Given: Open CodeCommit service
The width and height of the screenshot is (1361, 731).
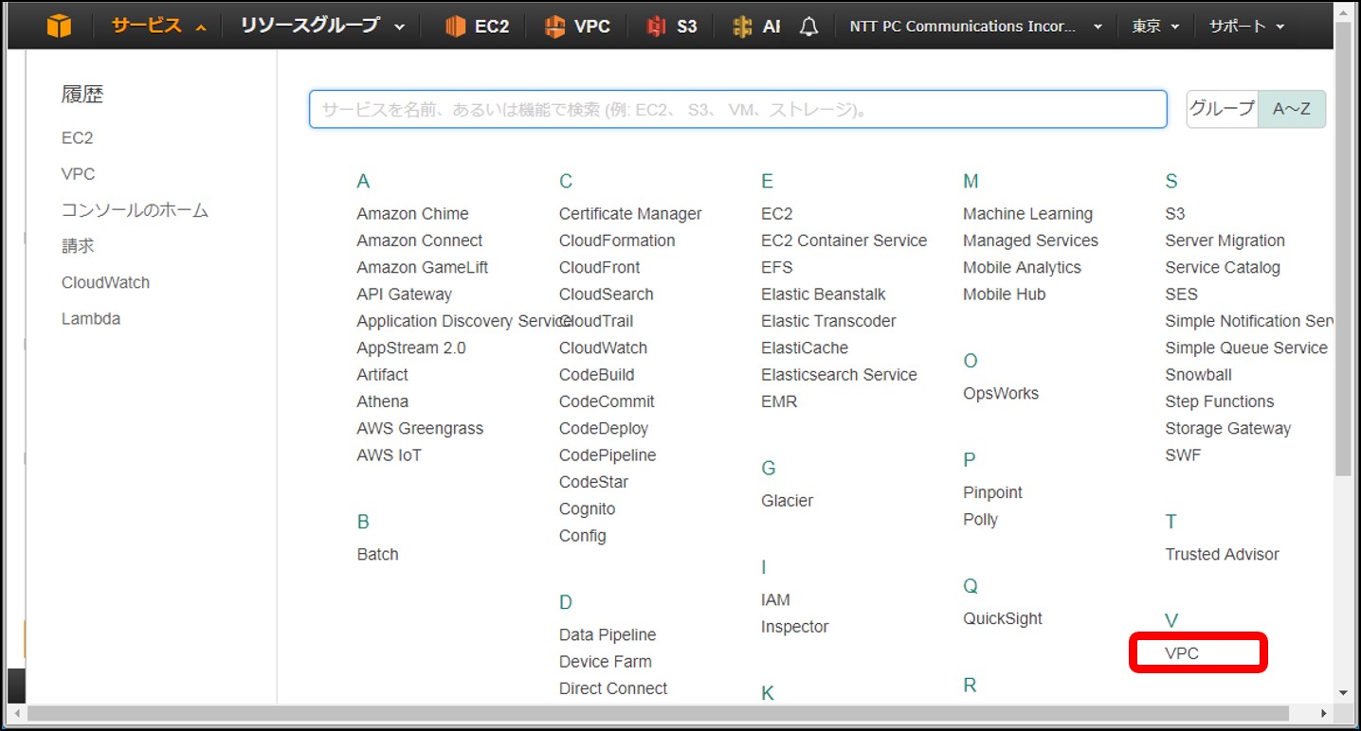Looking at the screenshot, I should tap(607, 401).
